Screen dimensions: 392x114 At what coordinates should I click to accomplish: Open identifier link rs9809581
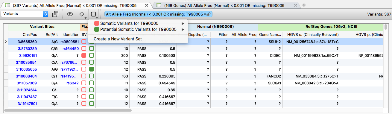69,42
